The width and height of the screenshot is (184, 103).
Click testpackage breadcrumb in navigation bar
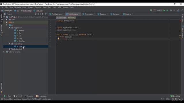(27, 11)
